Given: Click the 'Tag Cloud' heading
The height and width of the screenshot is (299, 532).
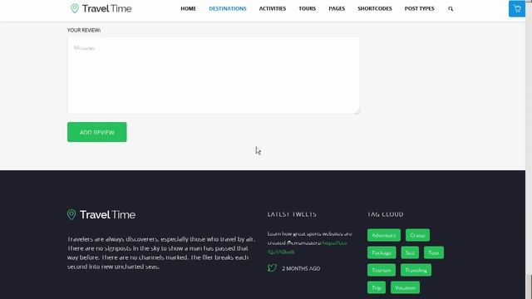Looking at the screenshot, I should (386, 214).
